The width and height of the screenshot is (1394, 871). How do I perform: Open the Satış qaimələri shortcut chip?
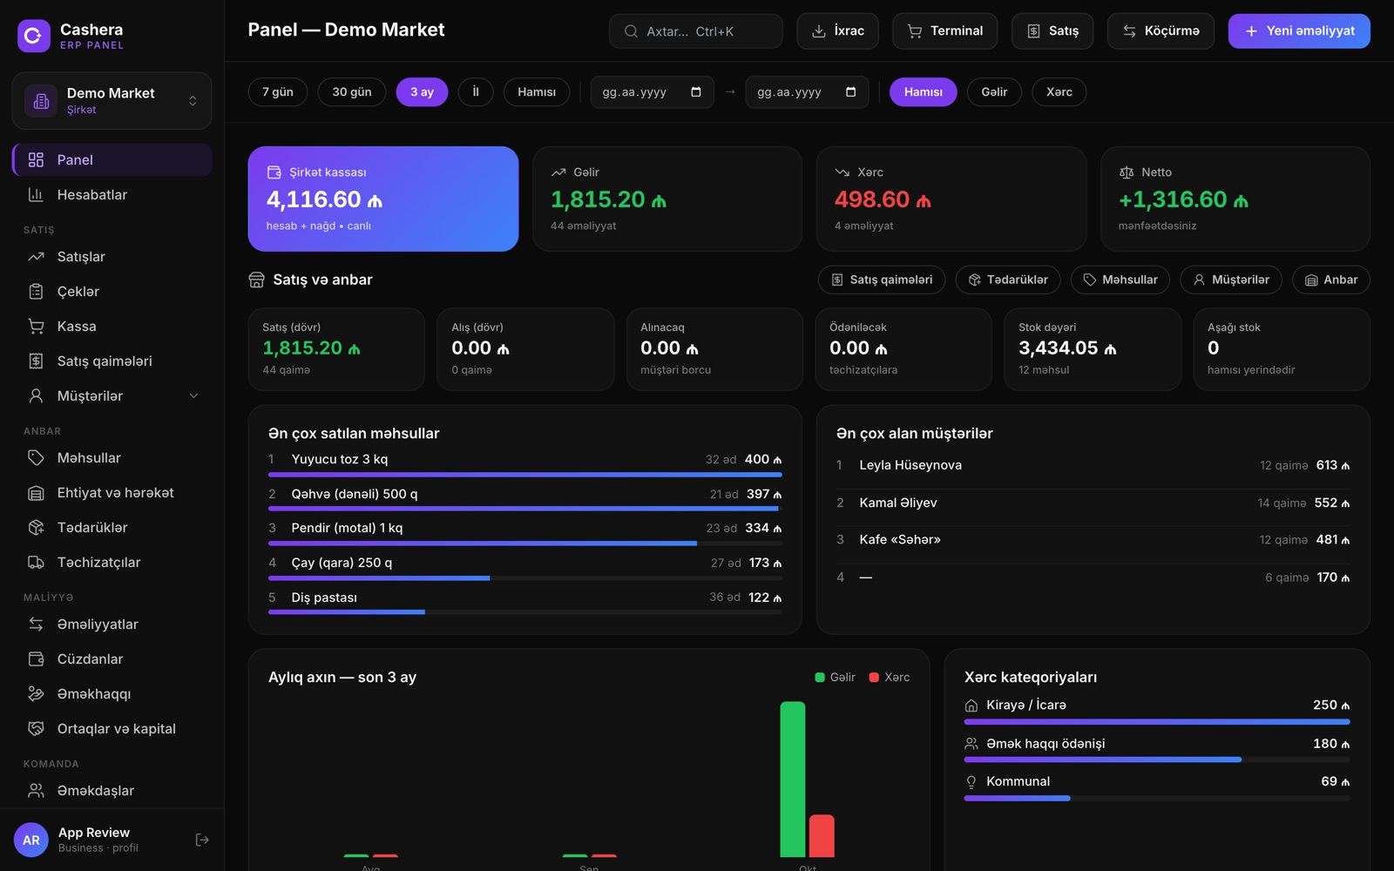881,280
